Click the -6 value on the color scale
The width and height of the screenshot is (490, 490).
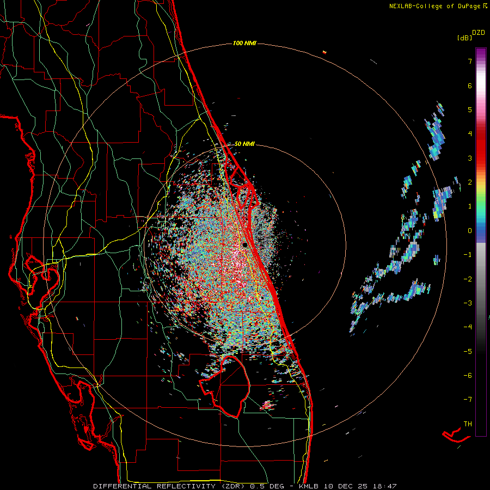[x=468, y=376]
